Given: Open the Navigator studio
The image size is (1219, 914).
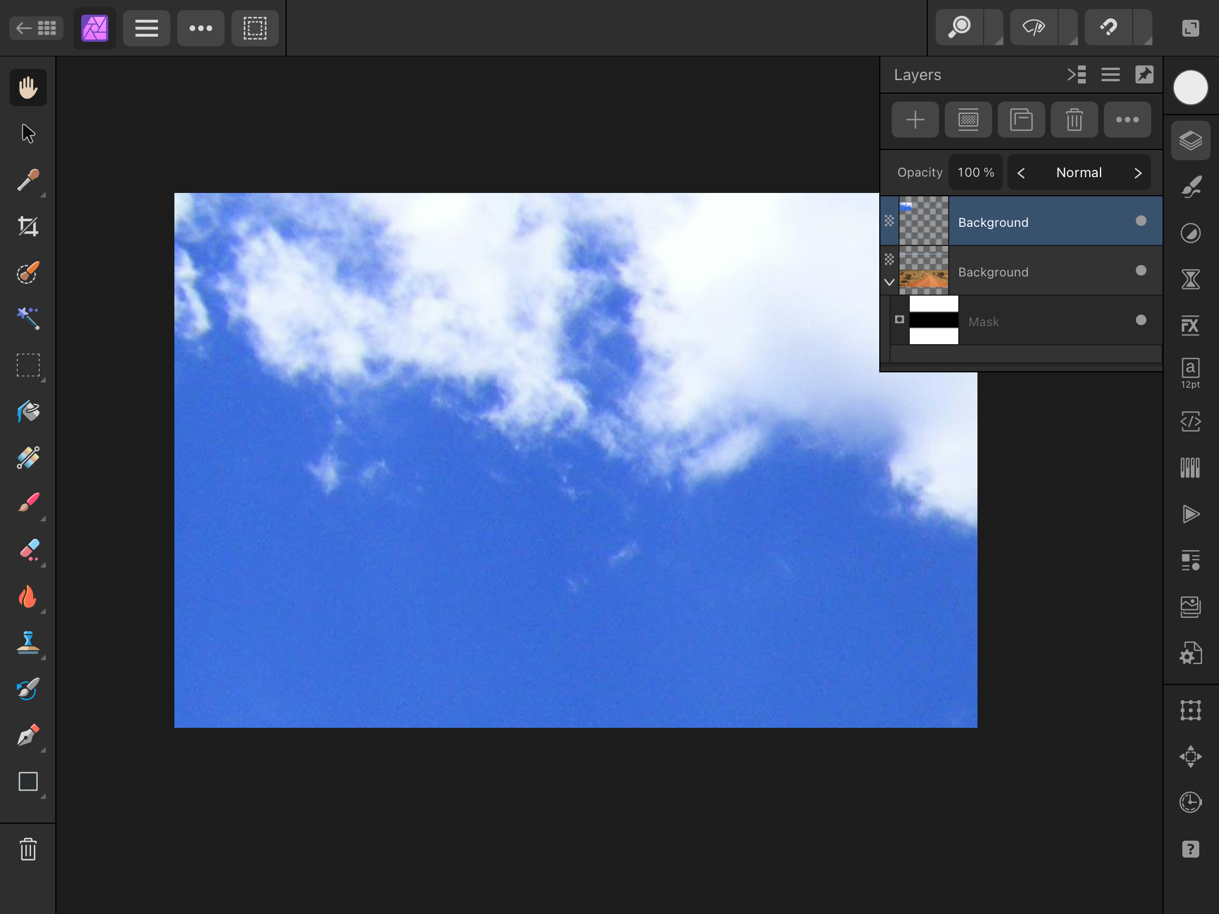Looking at the screenshot, I should click(x=1191, y=757).
